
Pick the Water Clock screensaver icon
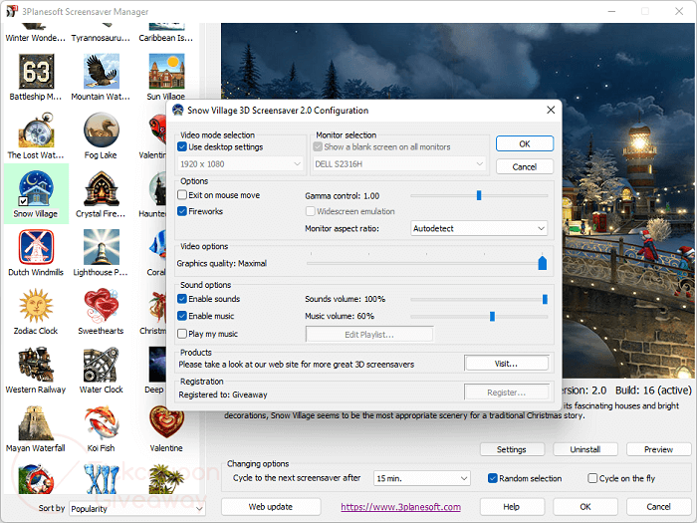(x=101, y=365)
